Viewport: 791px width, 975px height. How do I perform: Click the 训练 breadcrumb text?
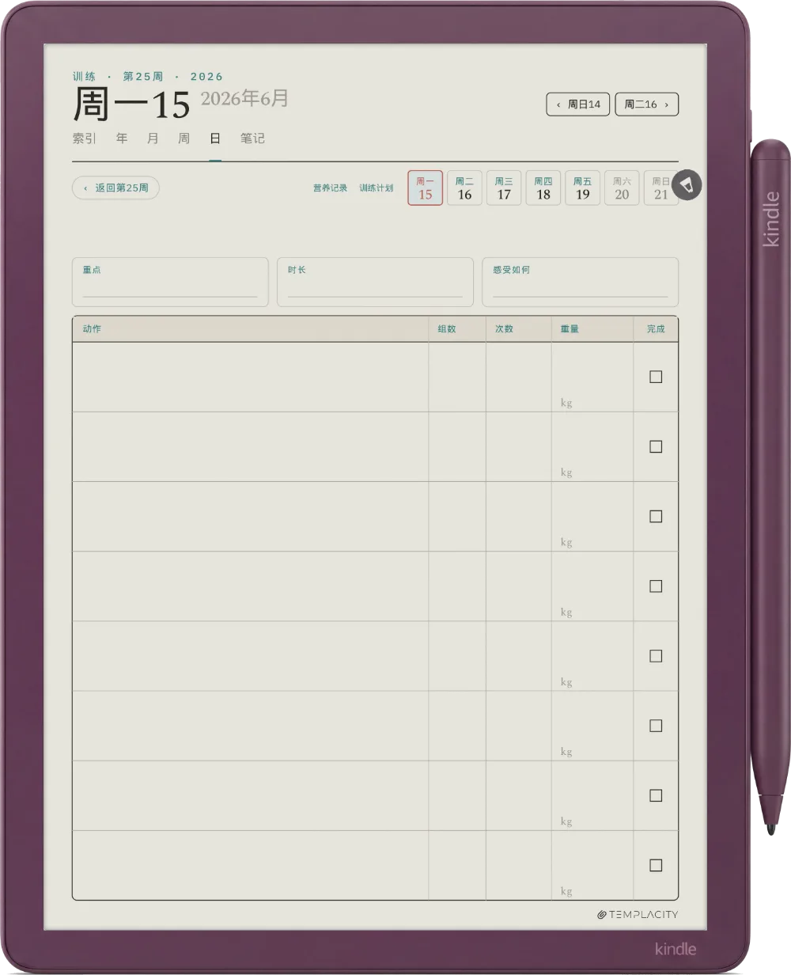click(84, 77)
